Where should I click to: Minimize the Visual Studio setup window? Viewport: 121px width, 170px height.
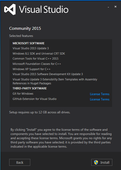(108, 7)
